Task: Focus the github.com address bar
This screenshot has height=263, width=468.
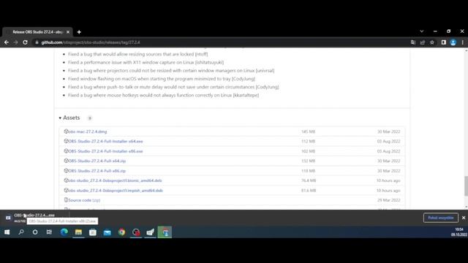Action: [x=221, y=42]
